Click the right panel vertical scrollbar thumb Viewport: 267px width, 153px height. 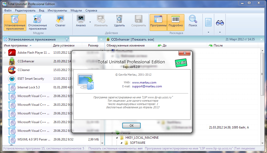click(262, 74)
